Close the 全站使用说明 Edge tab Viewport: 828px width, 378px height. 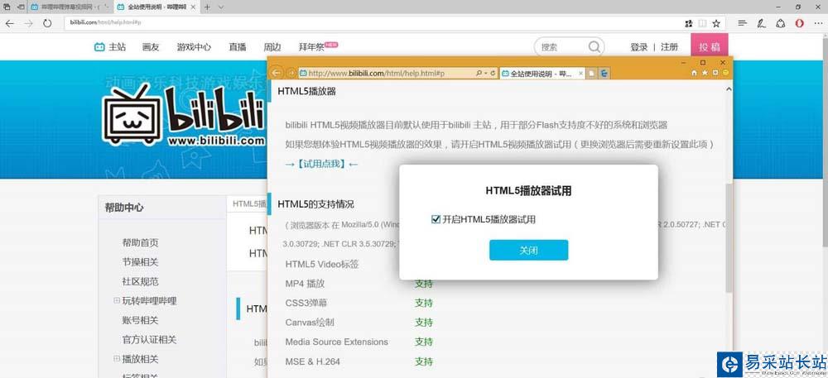tap(193, 7)
